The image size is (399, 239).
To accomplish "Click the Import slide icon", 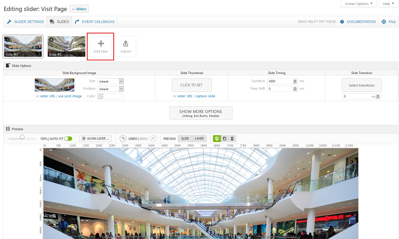I will pyautogui.click(x=126, y=44).
